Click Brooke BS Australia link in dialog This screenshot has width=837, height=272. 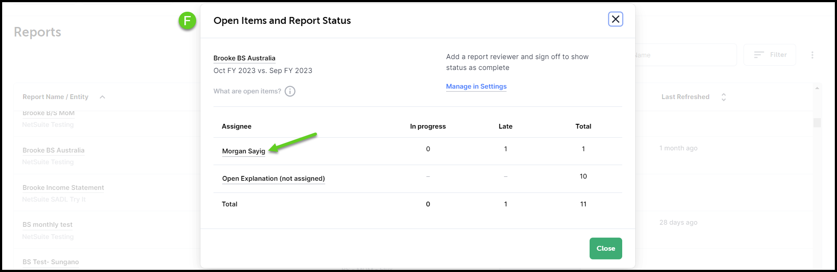tap(244, 58)
